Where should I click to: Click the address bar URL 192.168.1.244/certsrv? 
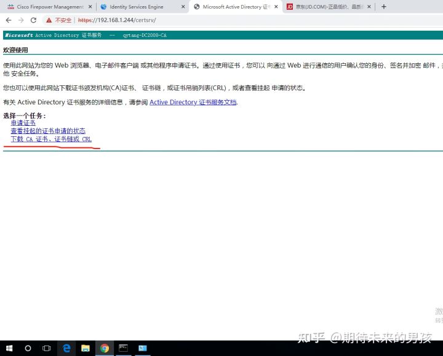click(x=117, y=20)
